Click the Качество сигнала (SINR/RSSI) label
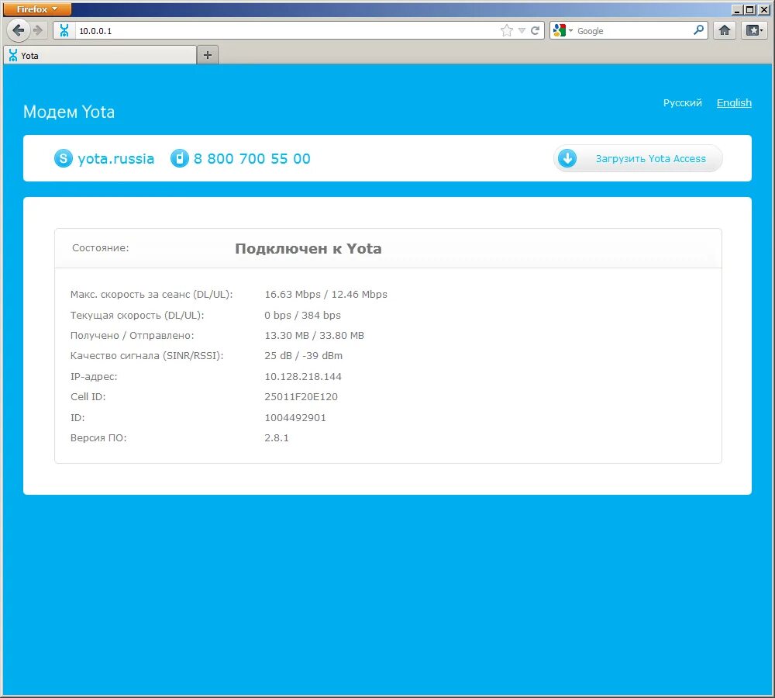 pyautogui.click(x=146, y=356)
